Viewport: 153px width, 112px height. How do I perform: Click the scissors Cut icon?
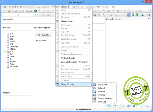point(44,11)
